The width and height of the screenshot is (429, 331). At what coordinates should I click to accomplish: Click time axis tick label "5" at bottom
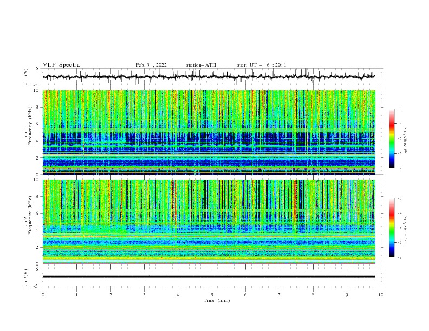pos(212,295)
